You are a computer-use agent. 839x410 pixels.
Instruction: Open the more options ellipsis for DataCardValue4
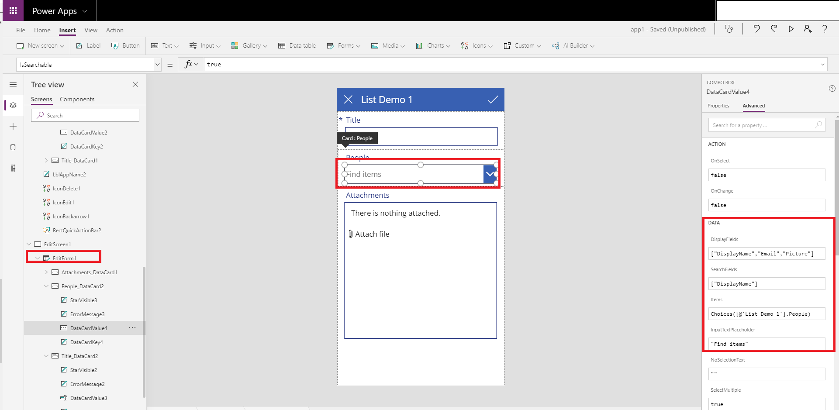tap(132, 327)
